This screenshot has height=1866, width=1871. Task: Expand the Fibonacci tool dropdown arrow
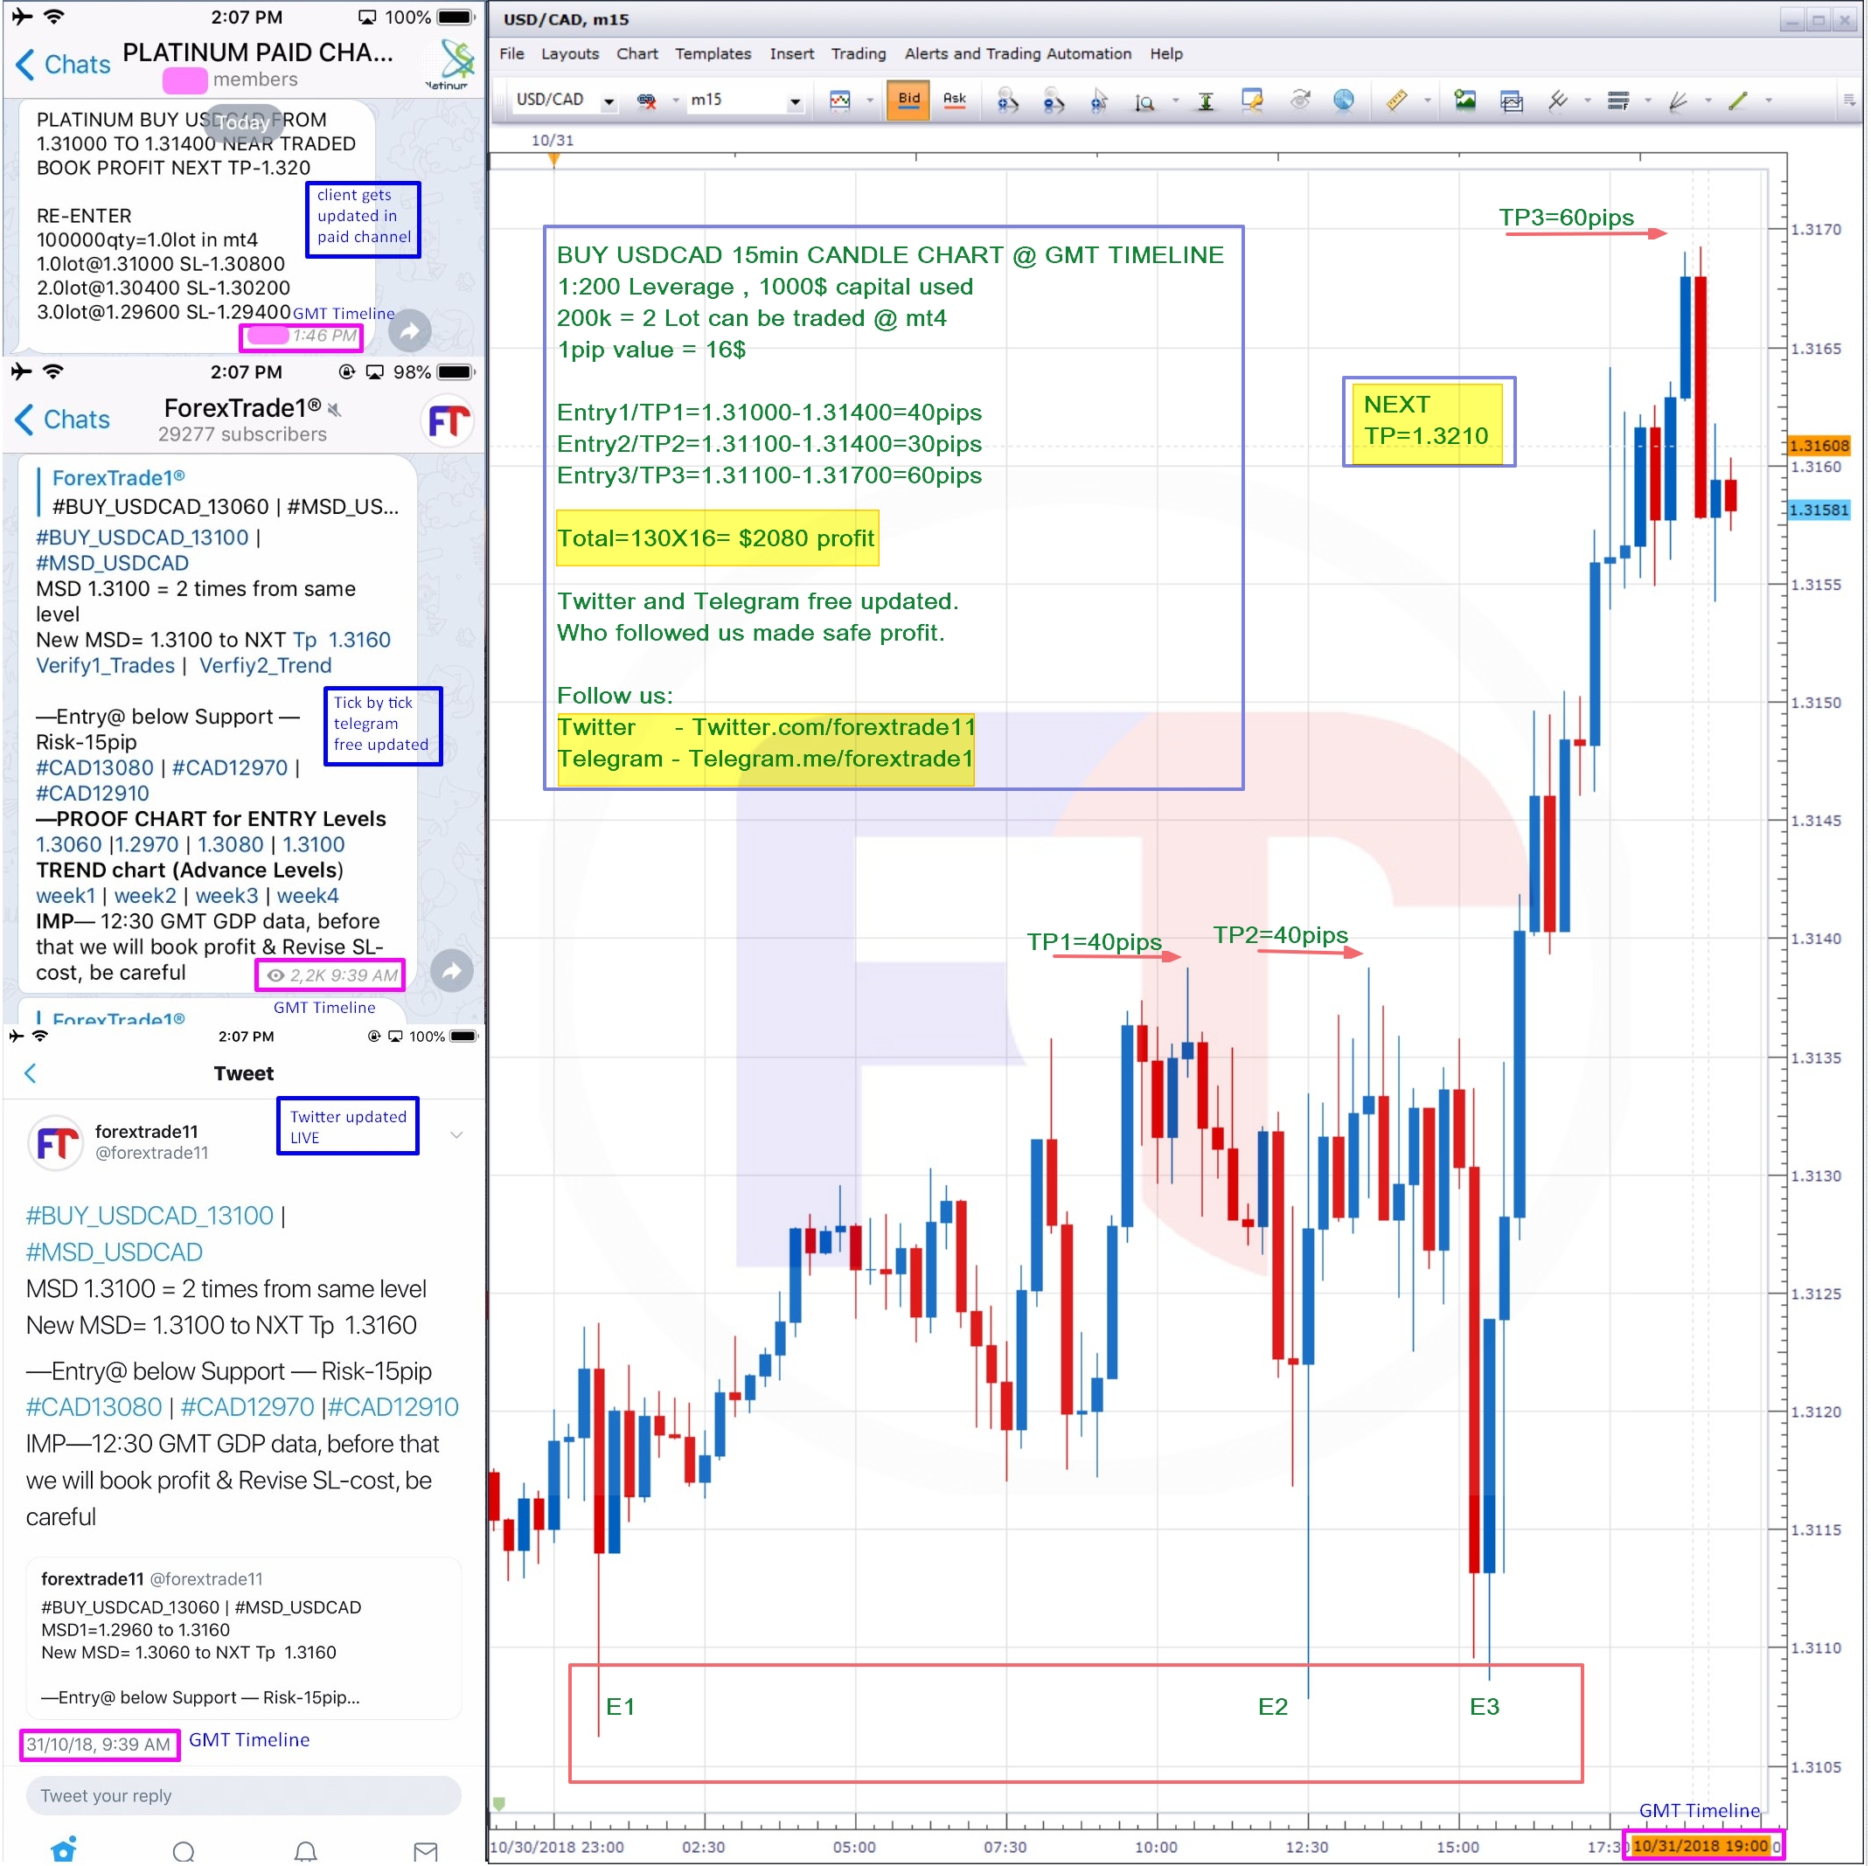pos(1647,101)
